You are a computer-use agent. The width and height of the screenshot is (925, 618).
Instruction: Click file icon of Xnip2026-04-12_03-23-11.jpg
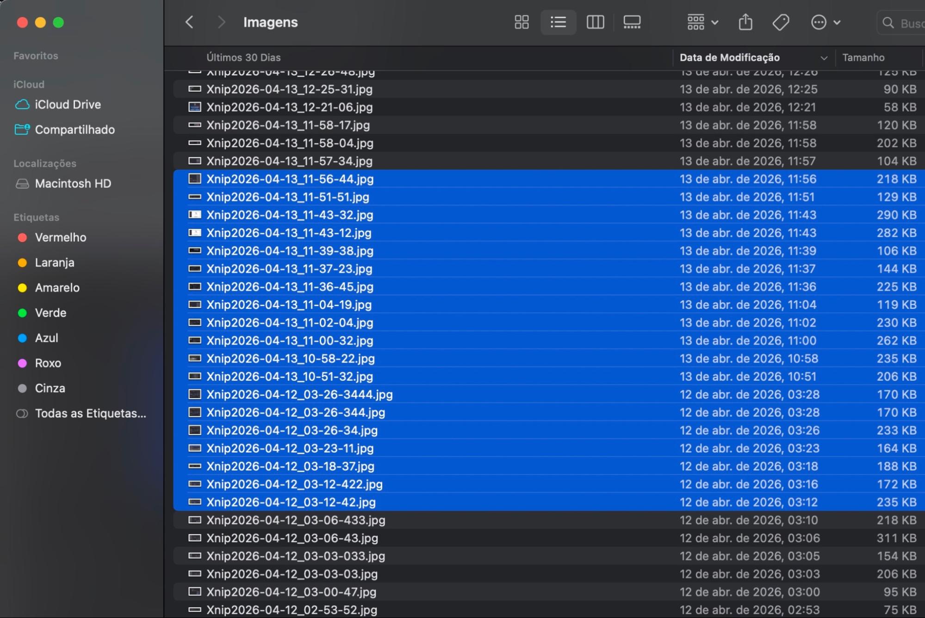tap(195, 448)
